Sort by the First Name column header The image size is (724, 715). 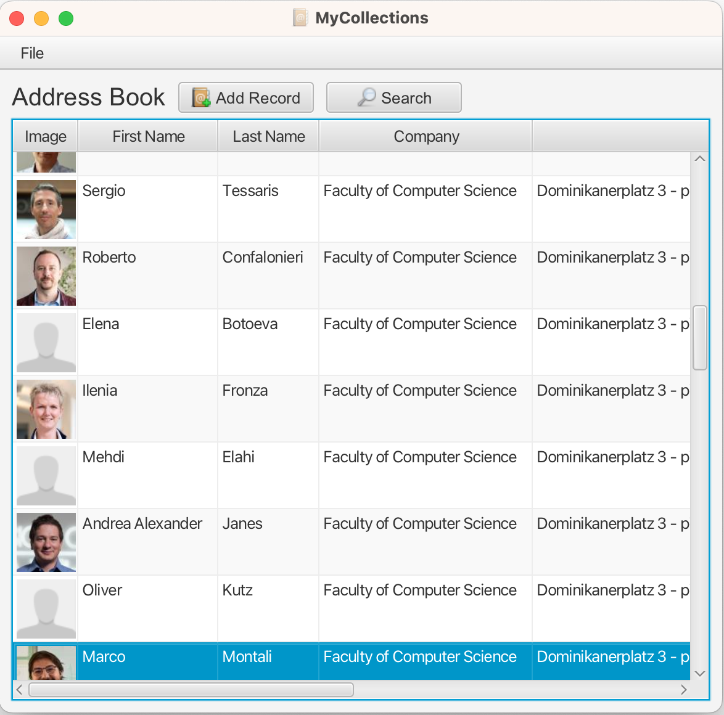(148, 137)
